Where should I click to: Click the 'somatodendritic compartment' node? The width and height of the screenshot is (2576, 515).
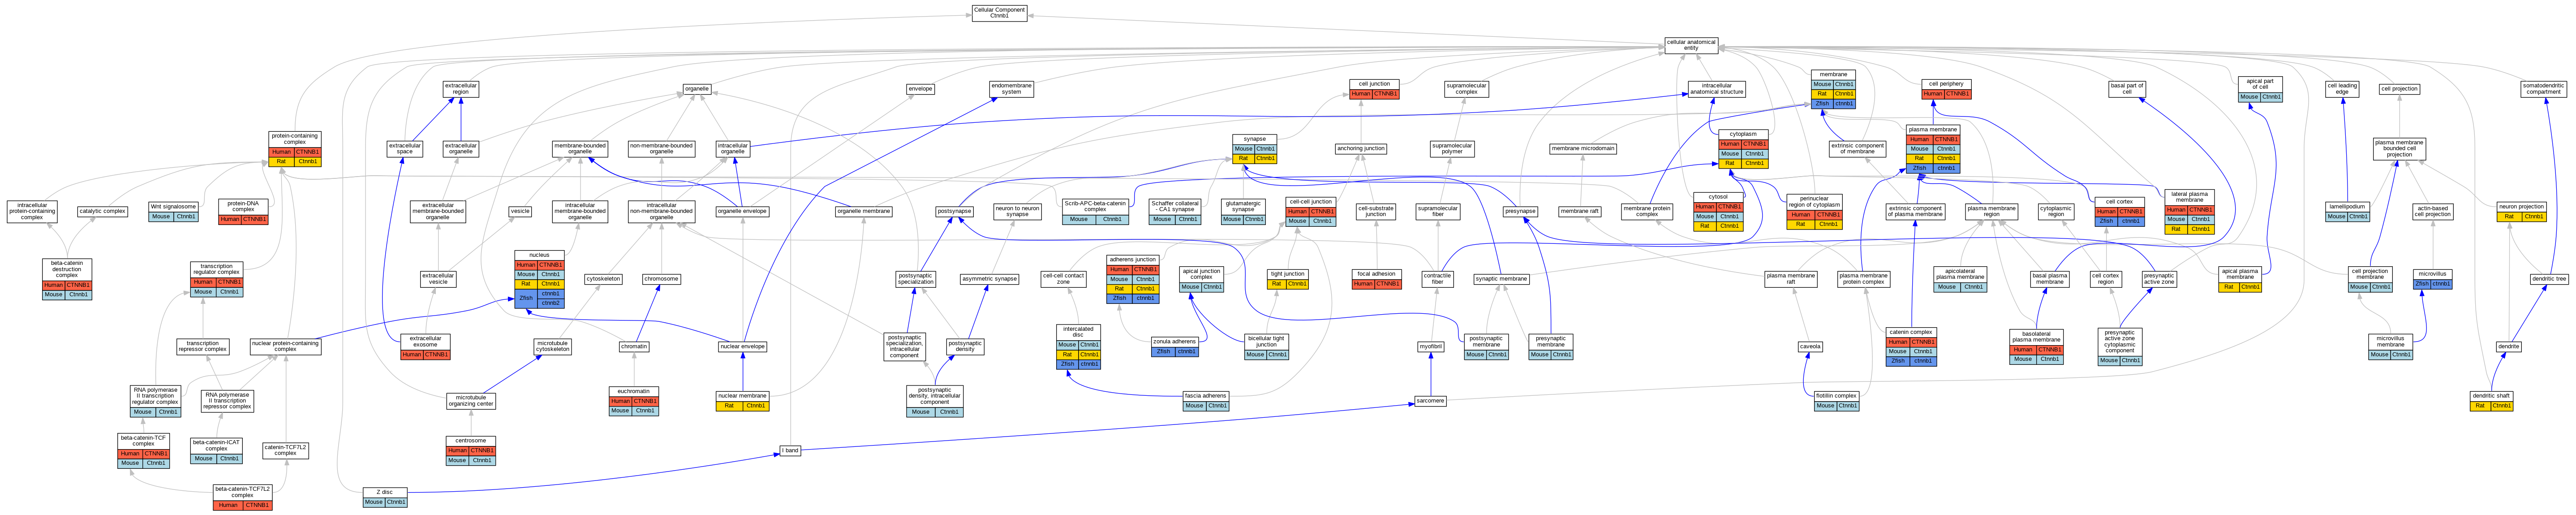[2543, 89]
